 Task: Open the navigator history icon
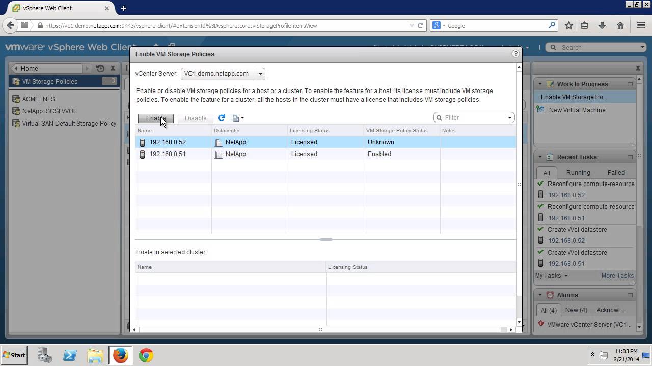(x=100, y=68)
